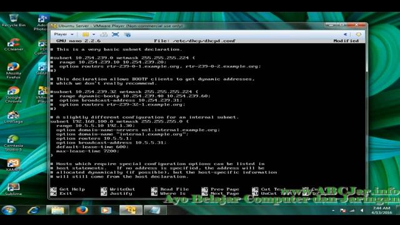Select the Google Chrome desktop icon

[13, 94]
